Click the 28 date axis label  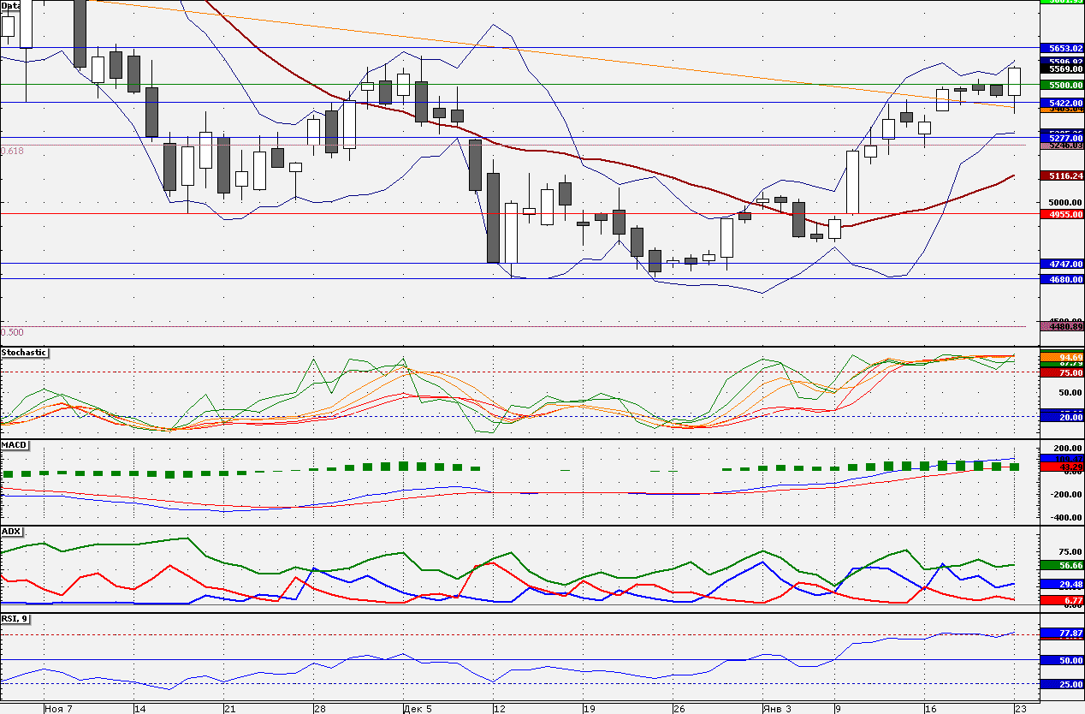(x=319, y=709)
